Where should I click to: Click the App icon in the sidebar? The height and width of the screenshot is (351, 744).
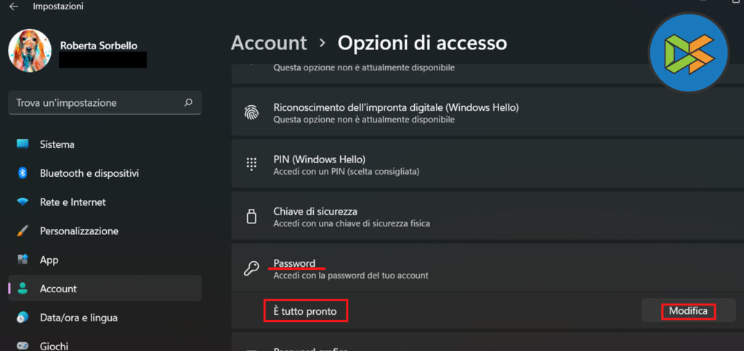[x=23, y=260]
